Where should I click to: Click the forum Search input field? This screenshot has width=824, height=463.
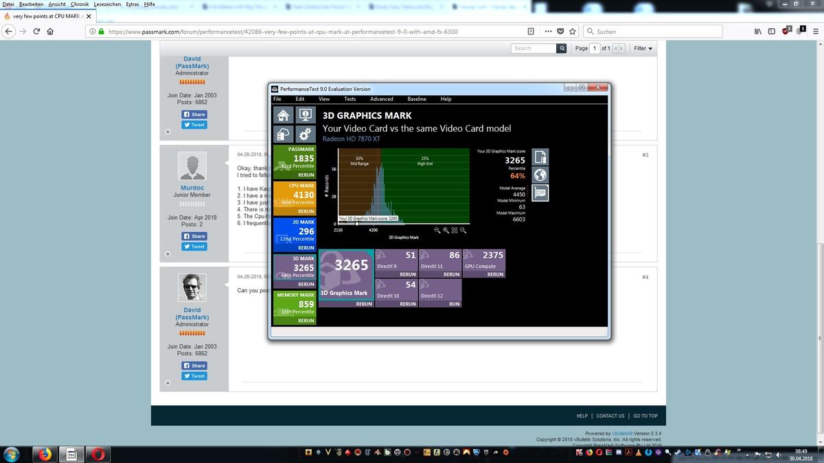point(534,48)
